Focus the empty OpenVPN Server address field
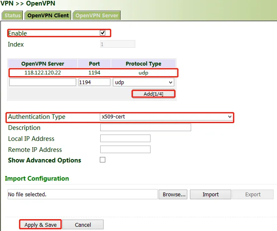This screenshot has height=231, width=277. (43, 82)
